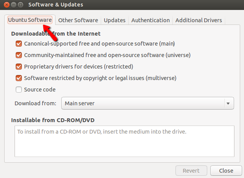Image resolution: width=244 pixels, height=178 pixels.
Task: Select the Additional Drivers tab
Action: (x=199, y=20)
